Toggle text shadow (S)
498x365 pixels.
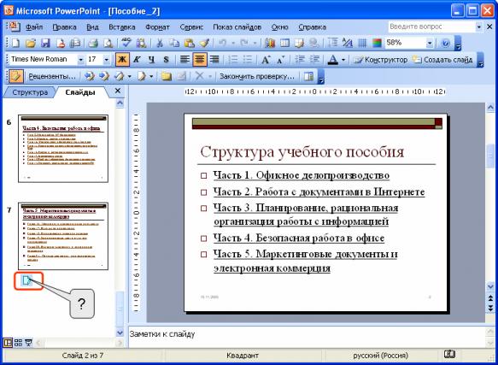166,60
